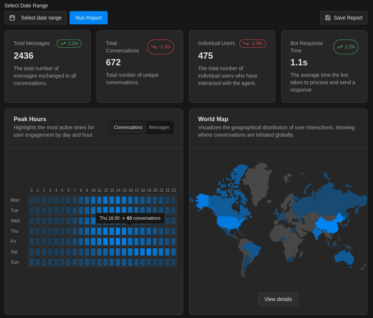Click the floppy disk save icon
The image size is (373, 318).
(x=328, y=18)
